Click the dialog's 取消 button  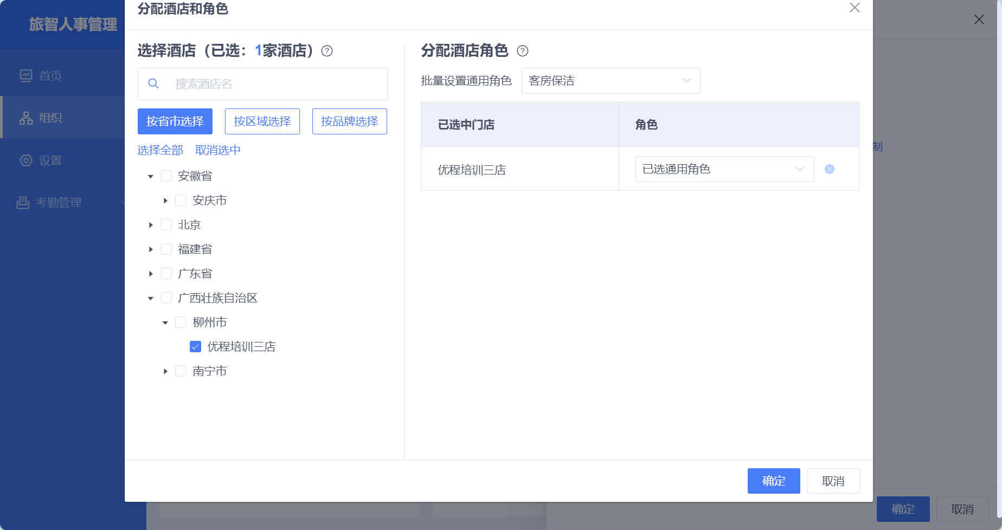tap(833, 481)
